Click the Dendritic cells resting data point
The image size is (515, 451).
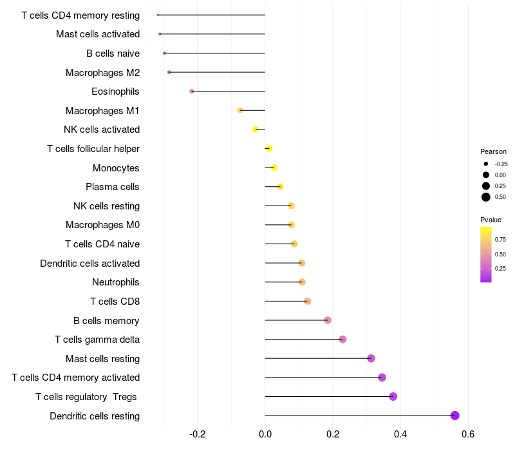(454, 416)
